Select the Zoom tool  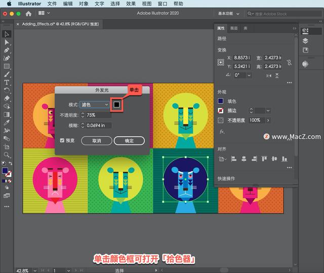pyautogui.click(x=7, y=154)
